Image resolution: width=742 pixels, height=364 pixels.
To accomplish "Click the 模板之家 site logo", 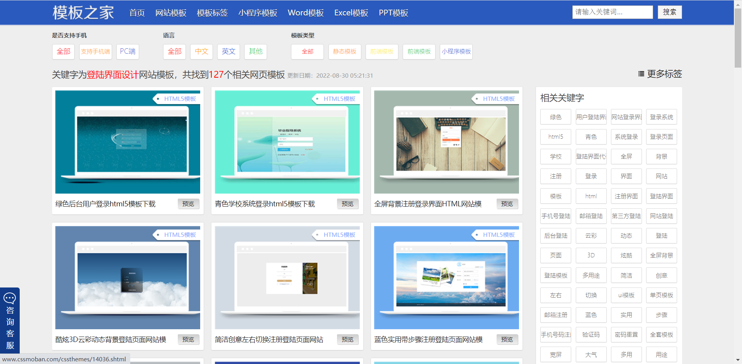I will coord(83,13).
